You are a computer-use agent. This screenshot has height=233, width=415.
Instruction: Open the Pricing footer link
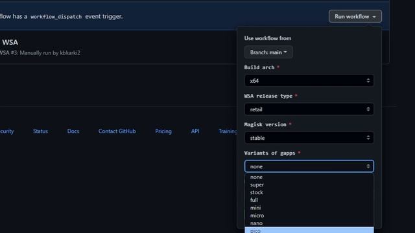(x=163, y=131)
